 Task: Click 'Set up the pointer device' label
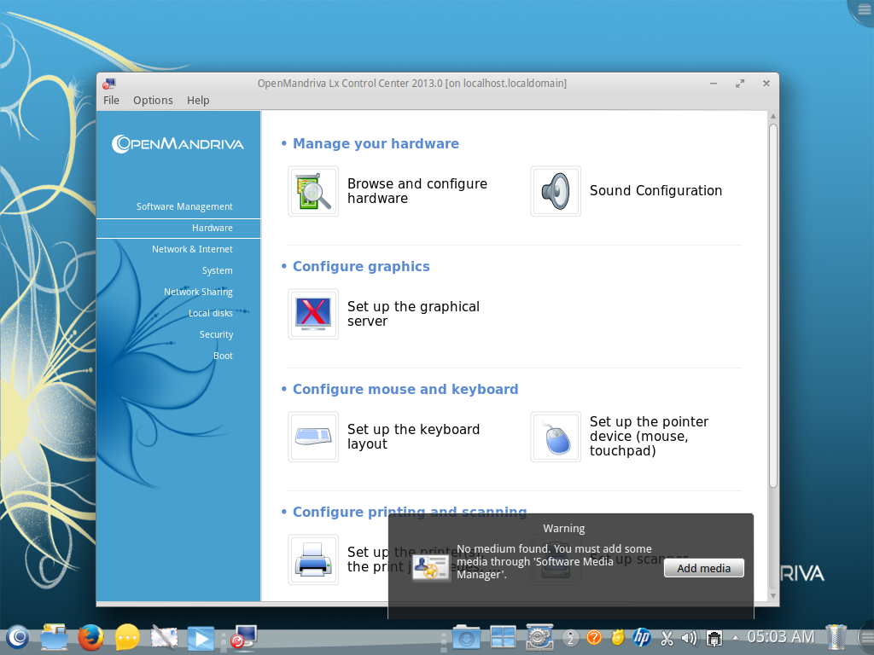(649, 436)
